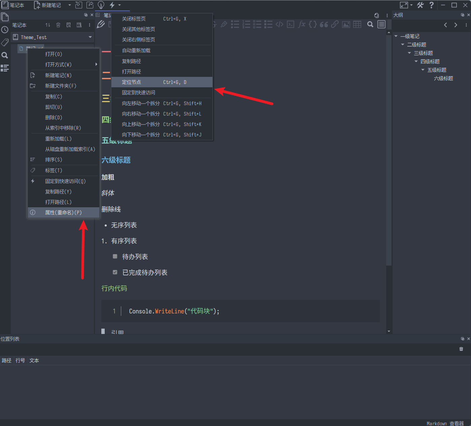This screenshot has width=471, height=426.
Task: Open the search panel in left sidebar
Action: coord(5,55)
